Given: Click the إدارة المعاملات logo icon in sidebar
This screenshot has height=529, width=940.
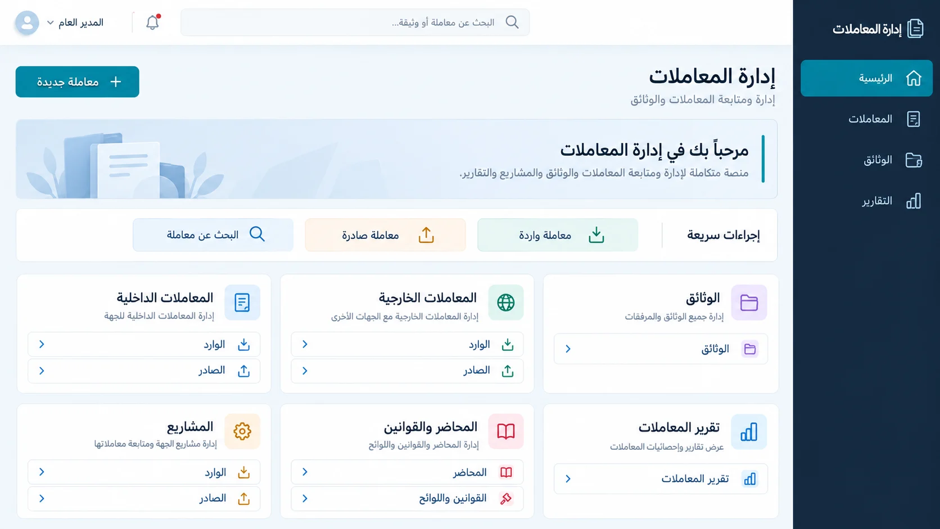Looking at the screenshot, I should coord(915,29).
